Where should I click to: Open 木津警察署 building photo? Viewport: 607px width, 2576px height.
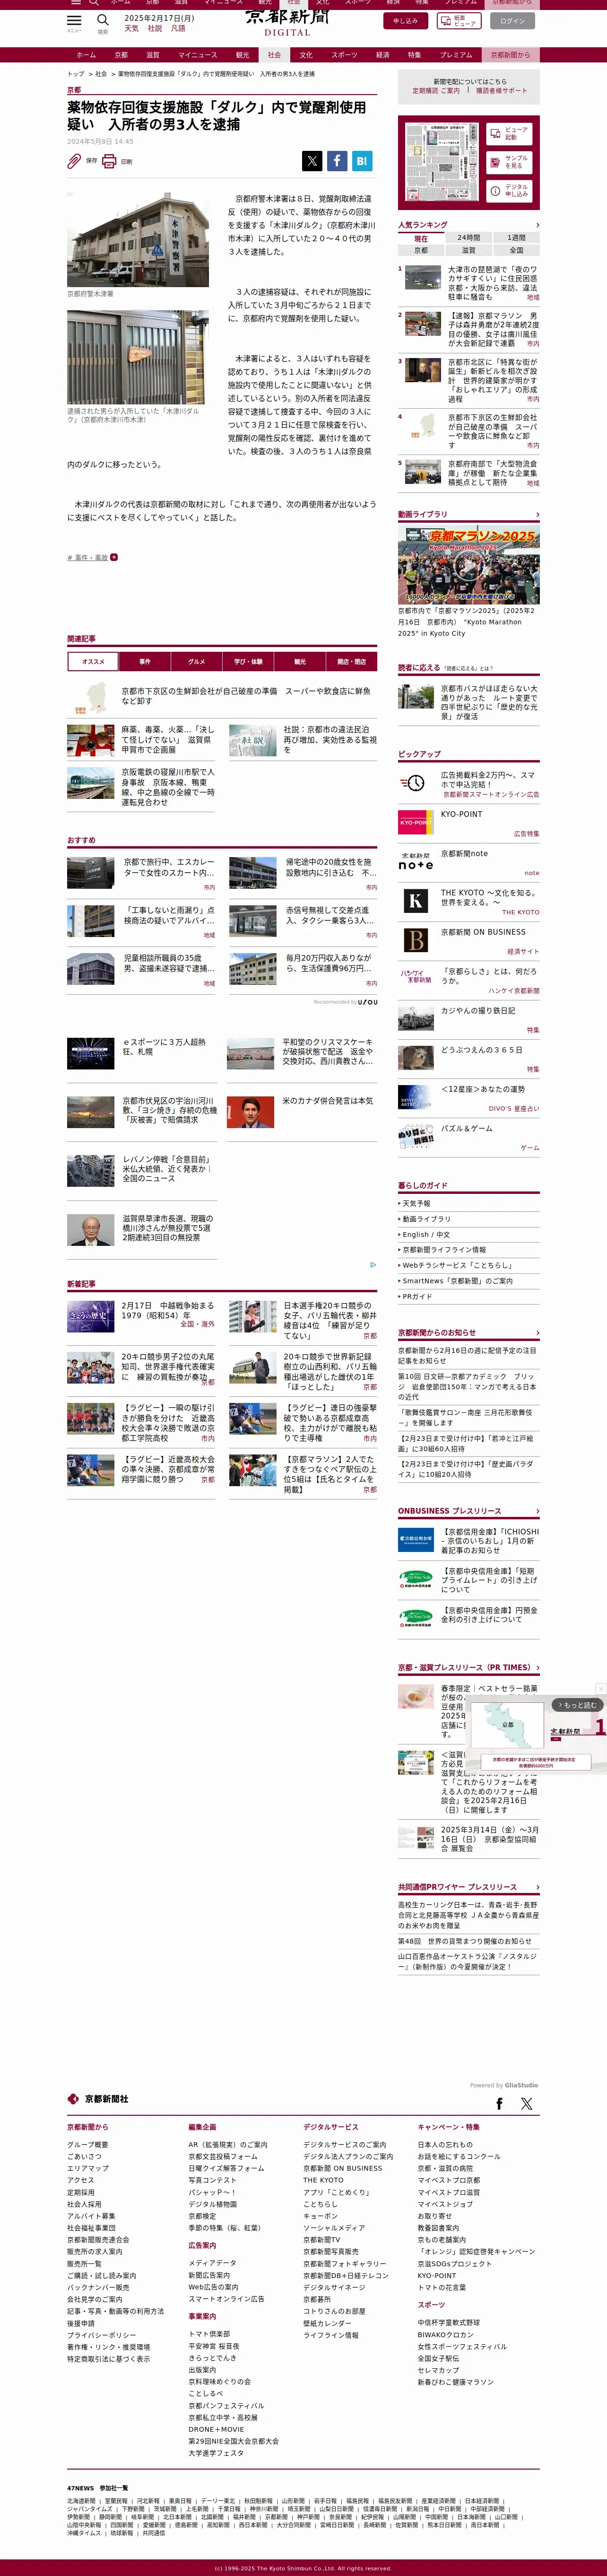138,240
